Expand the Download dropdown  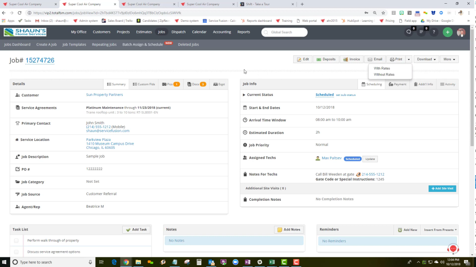426,59
